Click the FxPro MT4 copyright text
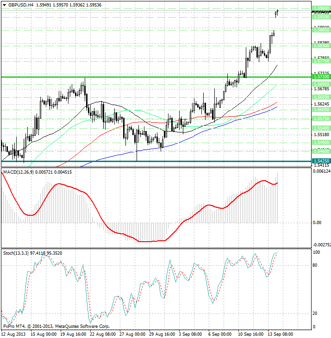The image size is (331, 338). point(56,326)
